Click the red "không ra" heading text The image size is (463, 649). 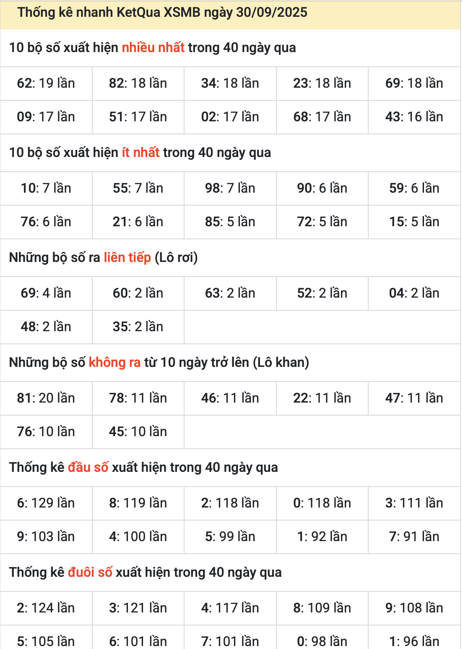114,363
